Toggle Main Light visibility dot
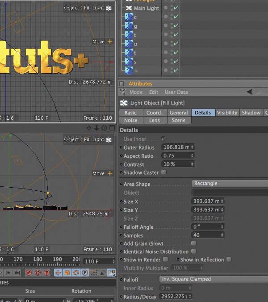 click(166, 8)
